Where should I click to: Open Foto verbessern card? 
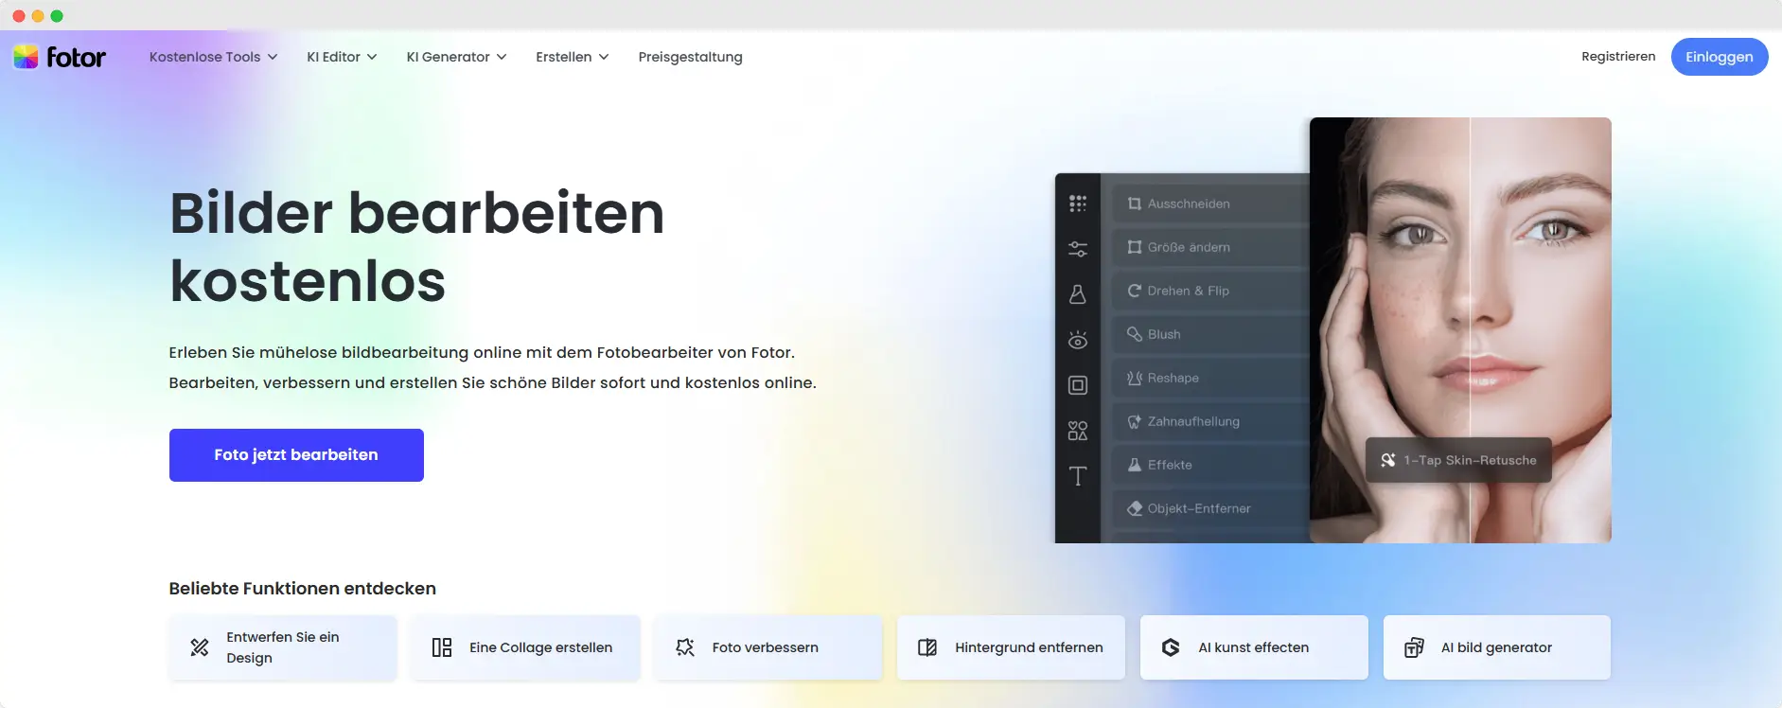tap(768, 647)
